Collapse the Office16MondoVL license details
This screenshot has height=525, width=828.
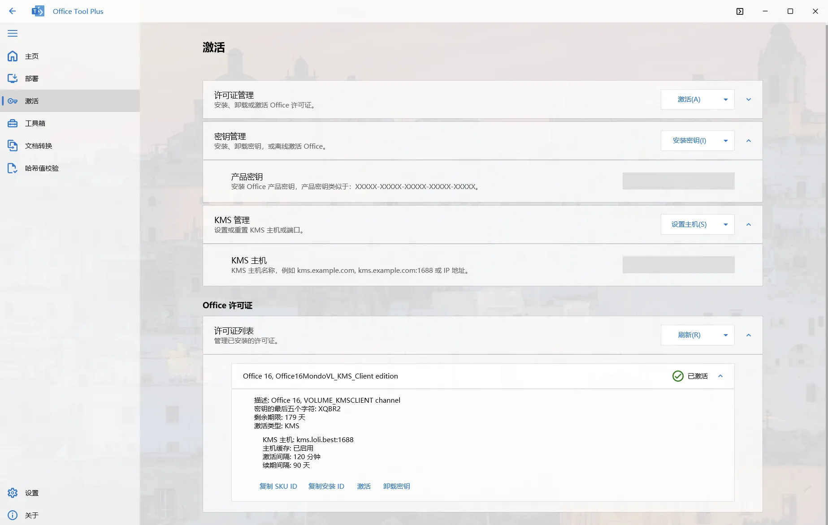click(720, 376)
